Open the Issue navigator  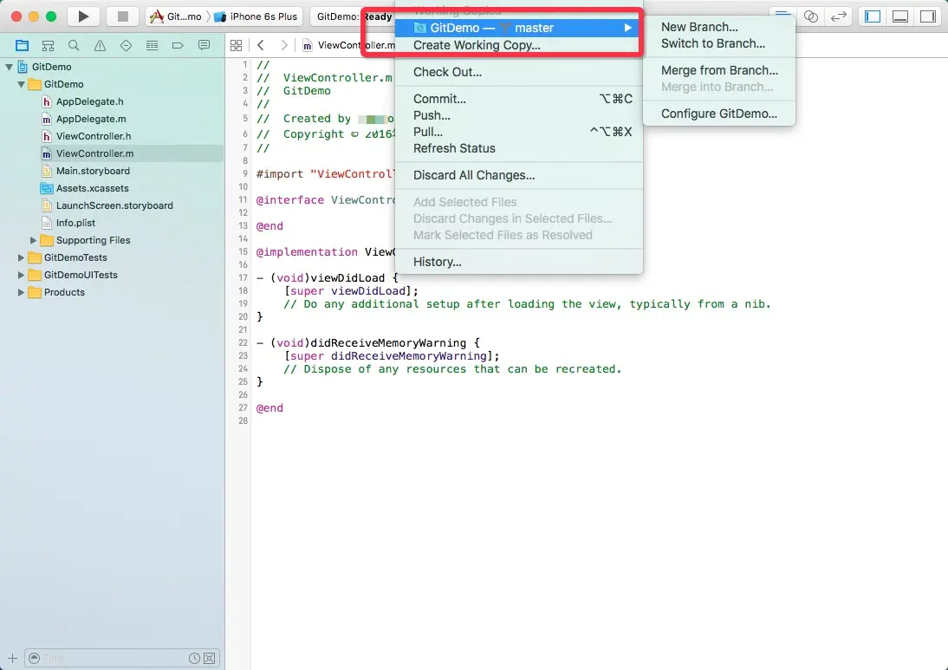pyautogui.click(x=100, y=45)
